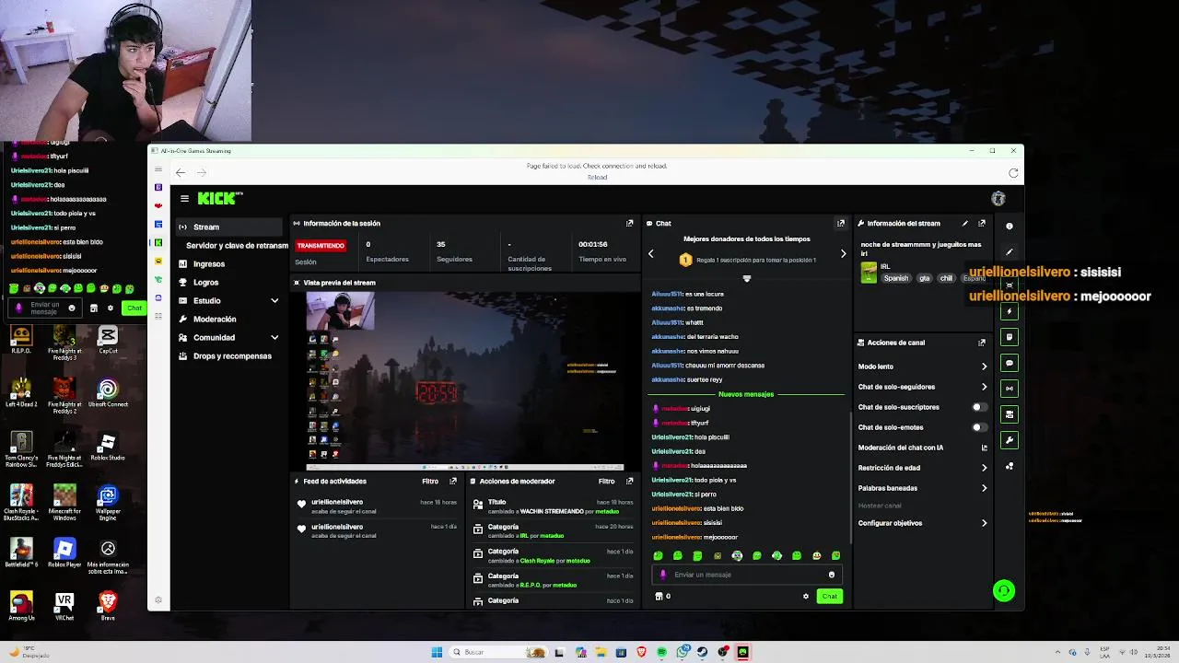This screenshot has width=1179, height=663.
Task: Expand Configurar objetivos options
Action: 984,523
